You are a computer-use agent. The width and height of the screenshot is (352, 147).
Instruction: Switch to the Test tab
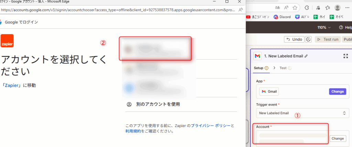pyautogui.click(x=283, y=68)
